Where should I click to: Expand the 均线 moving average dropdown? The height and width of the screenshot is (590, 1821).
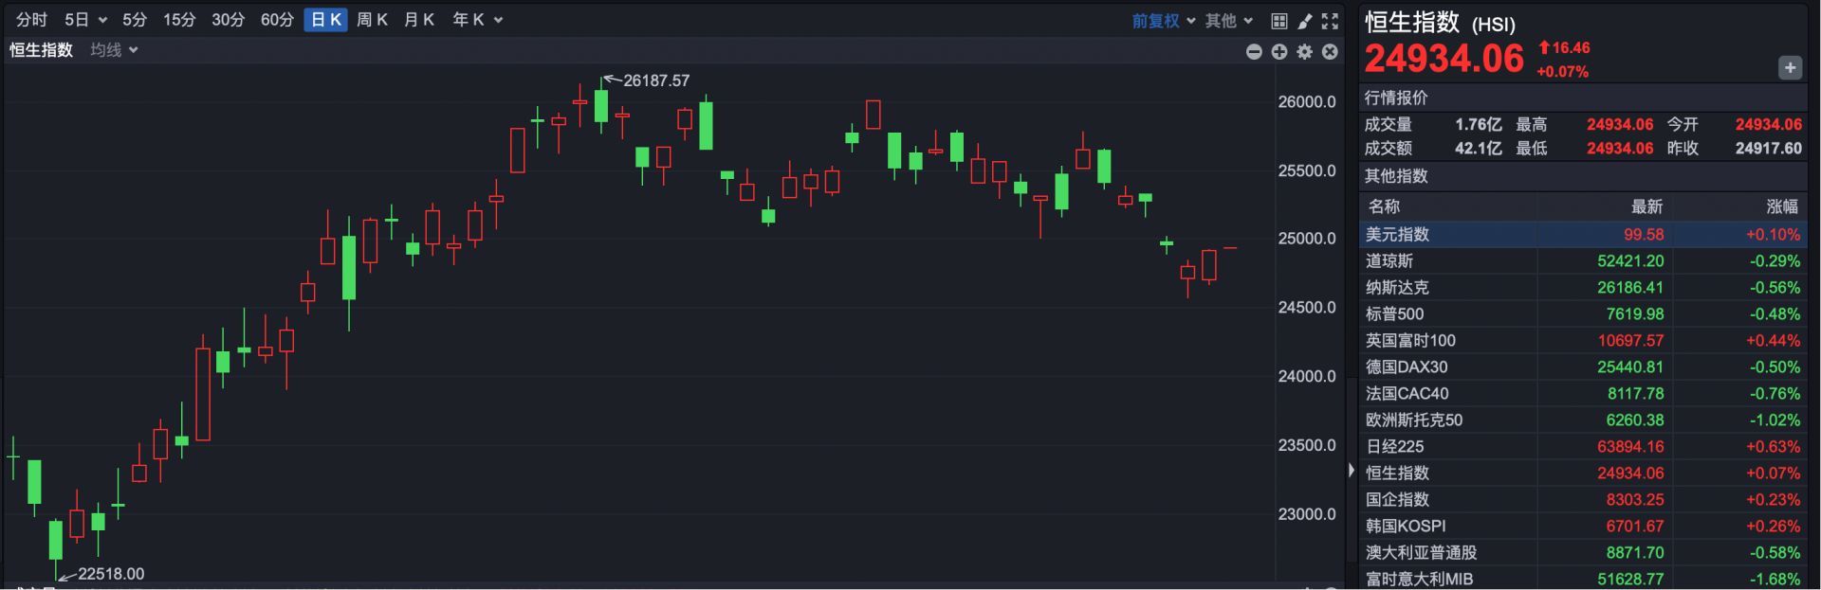pos(114,50)
